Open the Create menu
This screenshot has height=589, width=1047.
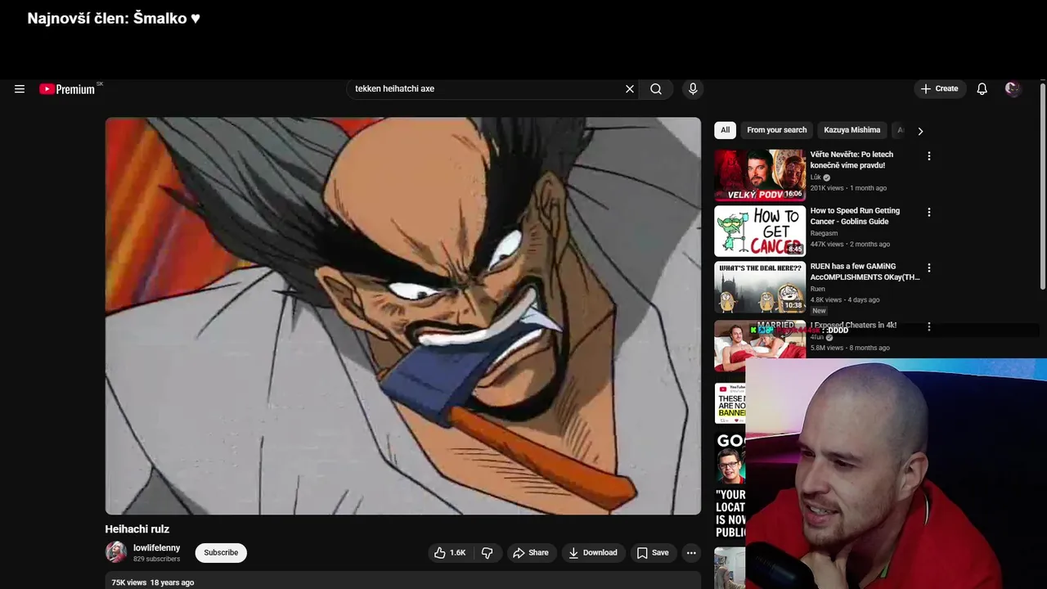point(939,89)
